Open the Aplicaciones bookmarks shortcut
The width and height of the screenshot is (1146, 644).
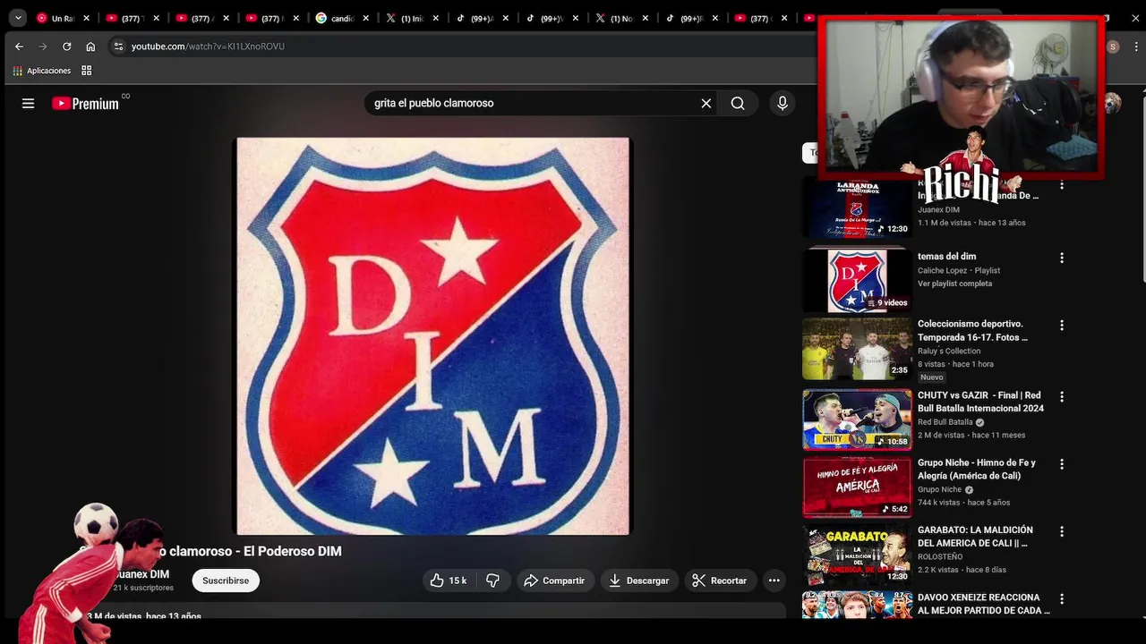click(x=41, y=71)
